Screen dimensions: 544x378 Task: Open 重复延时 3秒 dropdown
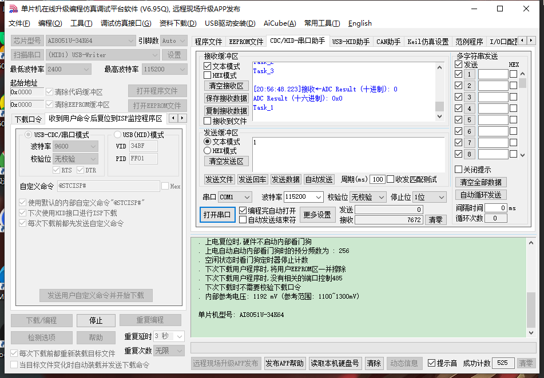[169, 336]
